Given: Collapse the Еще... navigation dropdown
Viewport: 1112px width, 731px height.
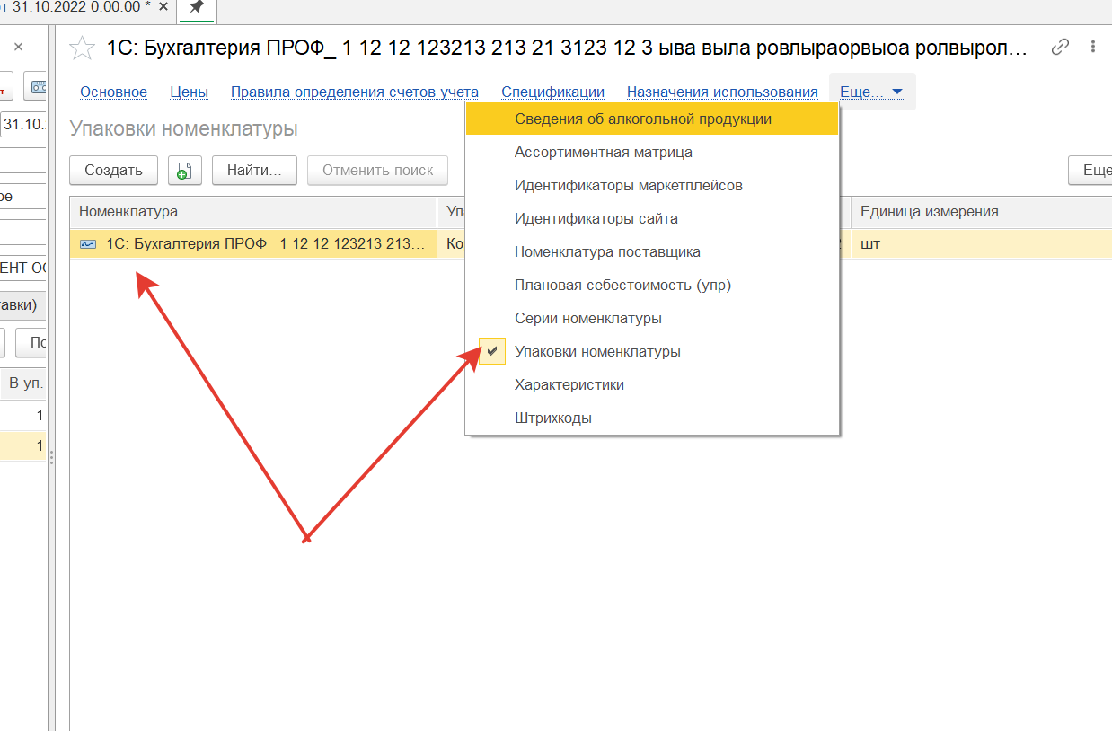Looking at the screenshot, I should tap(871, 92).
